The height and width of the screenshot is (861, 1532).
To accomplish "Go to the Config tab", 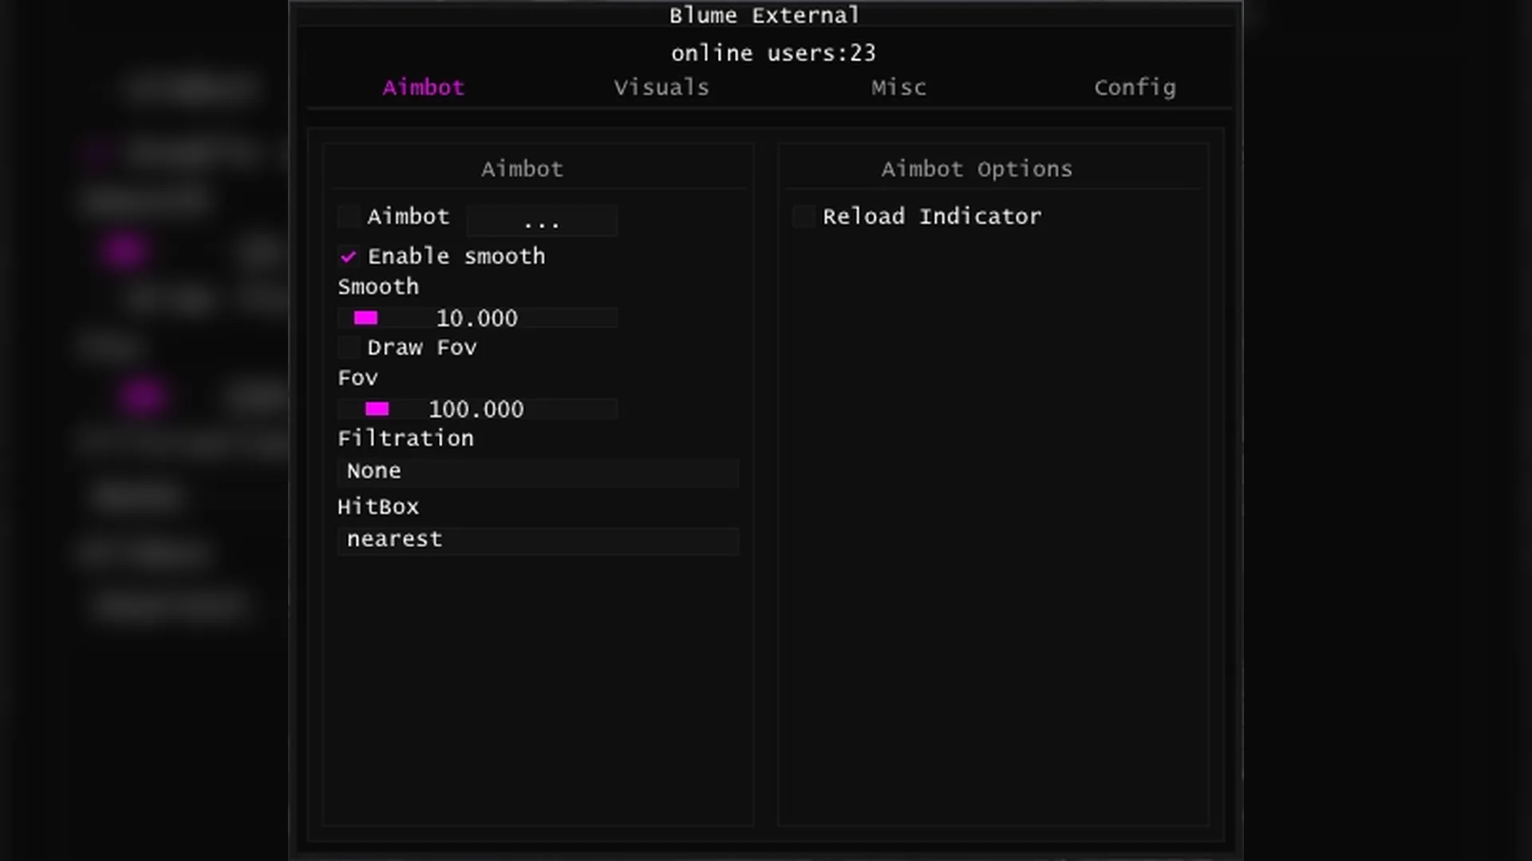I will 1134,88.
